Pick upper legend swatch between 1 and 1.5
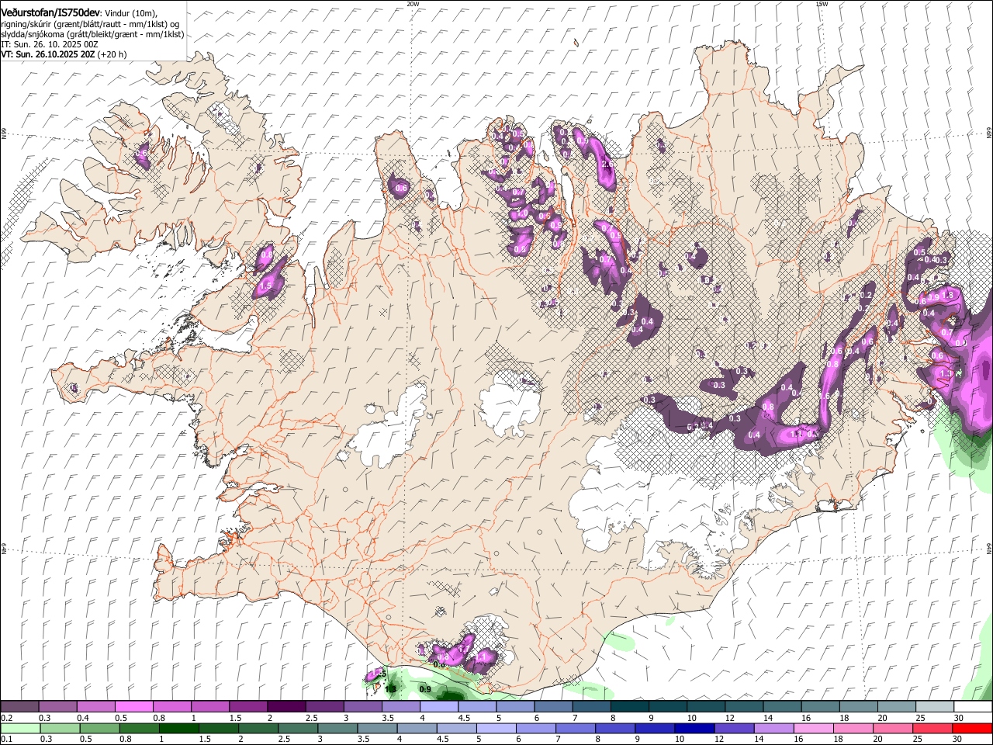Screen dimensions: 993x745 (210, 706)
